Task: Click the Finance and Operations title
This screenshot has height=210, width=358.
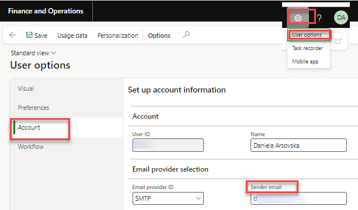Action: pyautogui.click(x=46, y=11)
